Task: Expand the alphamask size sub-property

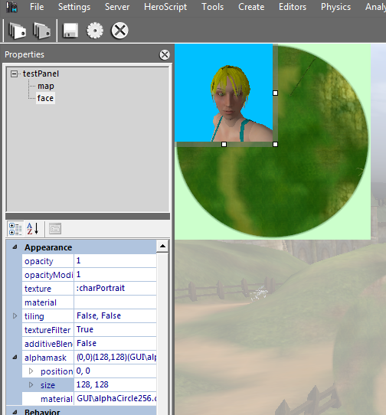Action: coord(31,385)
